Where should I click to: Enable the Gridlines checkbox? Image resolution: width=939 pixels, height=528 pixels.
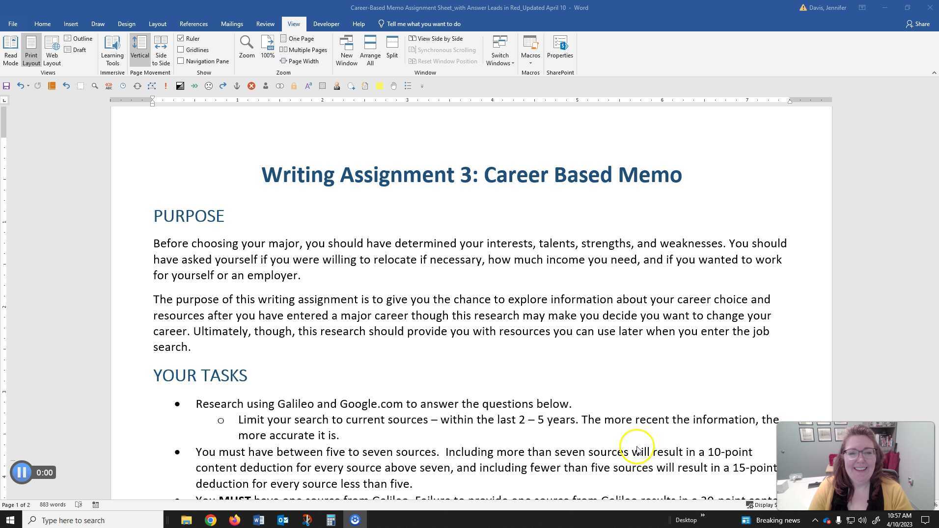pos(181,50)
